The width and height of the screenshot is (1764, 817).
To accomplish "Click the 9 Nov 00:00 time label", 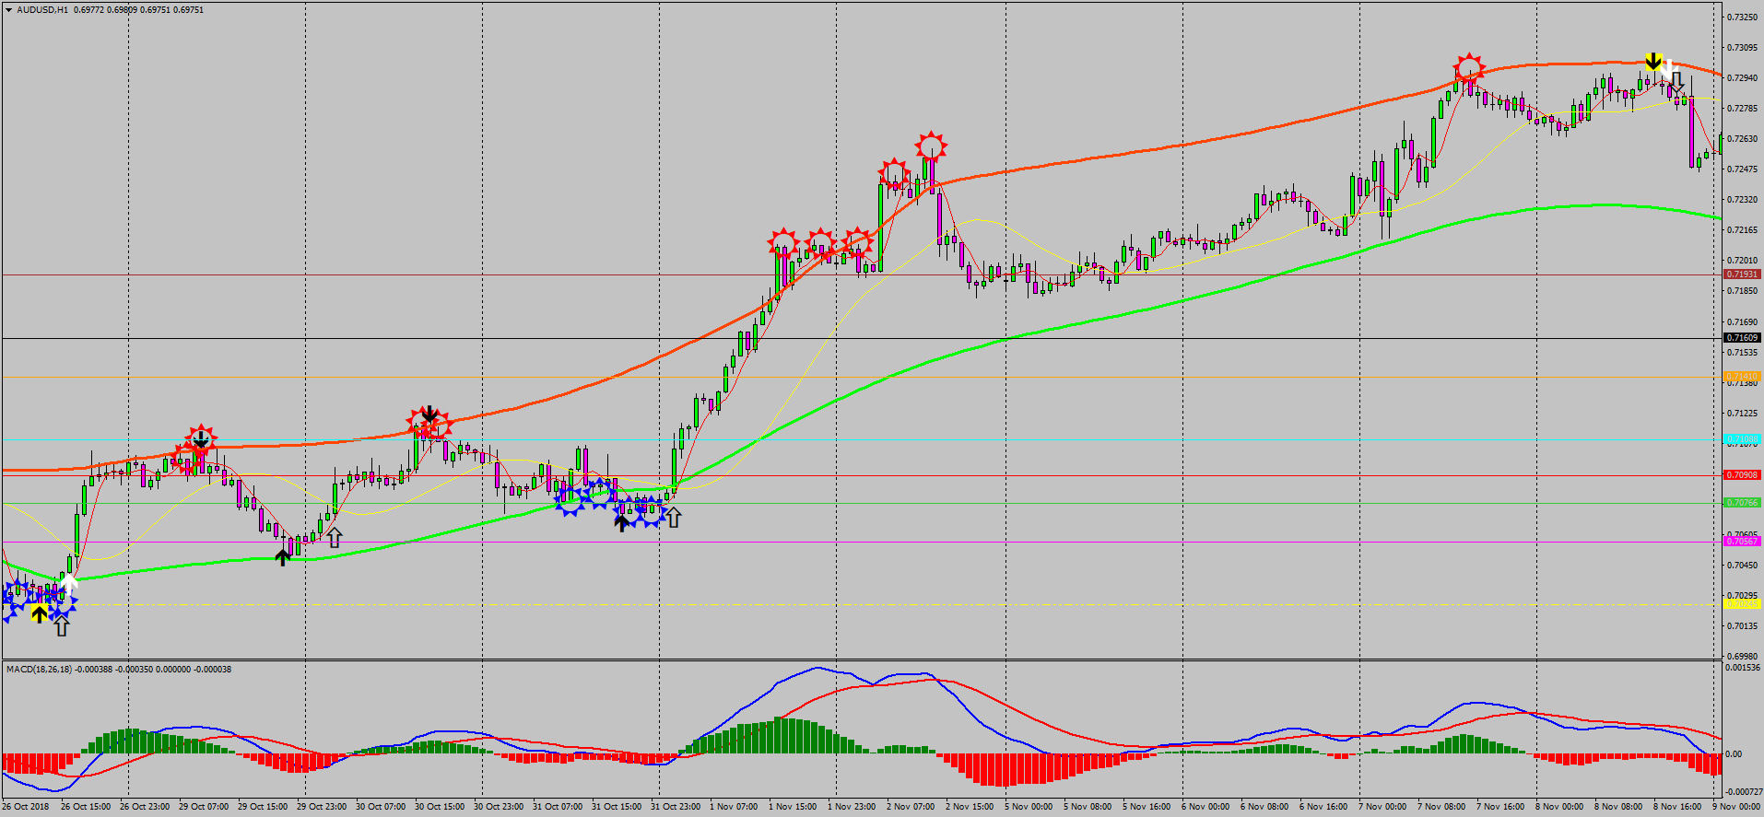I will pyautogui.click(x=1737, y=807).
